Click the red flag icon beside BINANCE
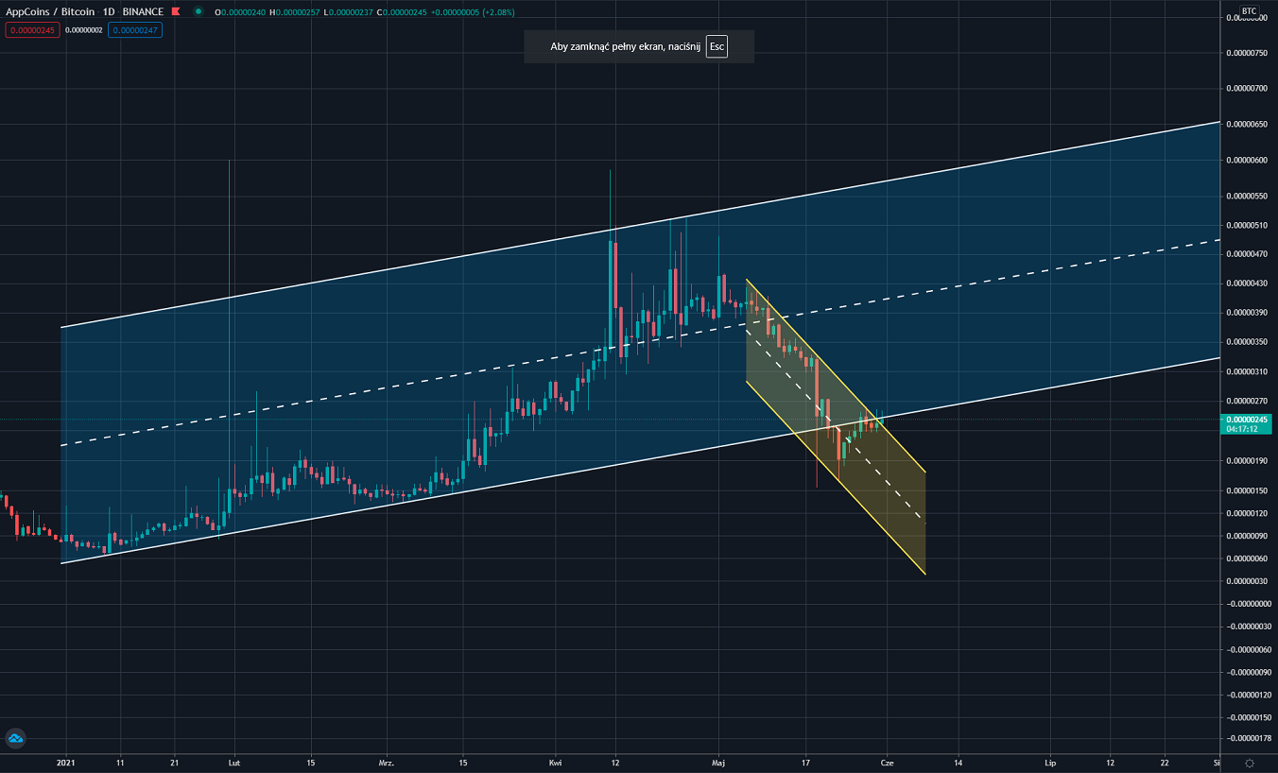Viewport: 1278px width, 773px height. (177, 12)
